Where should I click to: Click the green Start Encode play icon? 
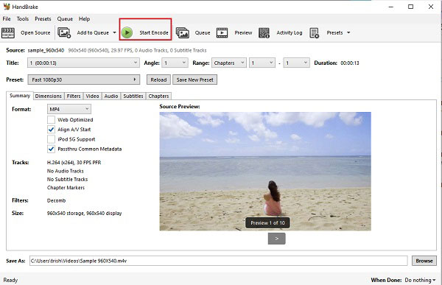(x=127, y=32)
